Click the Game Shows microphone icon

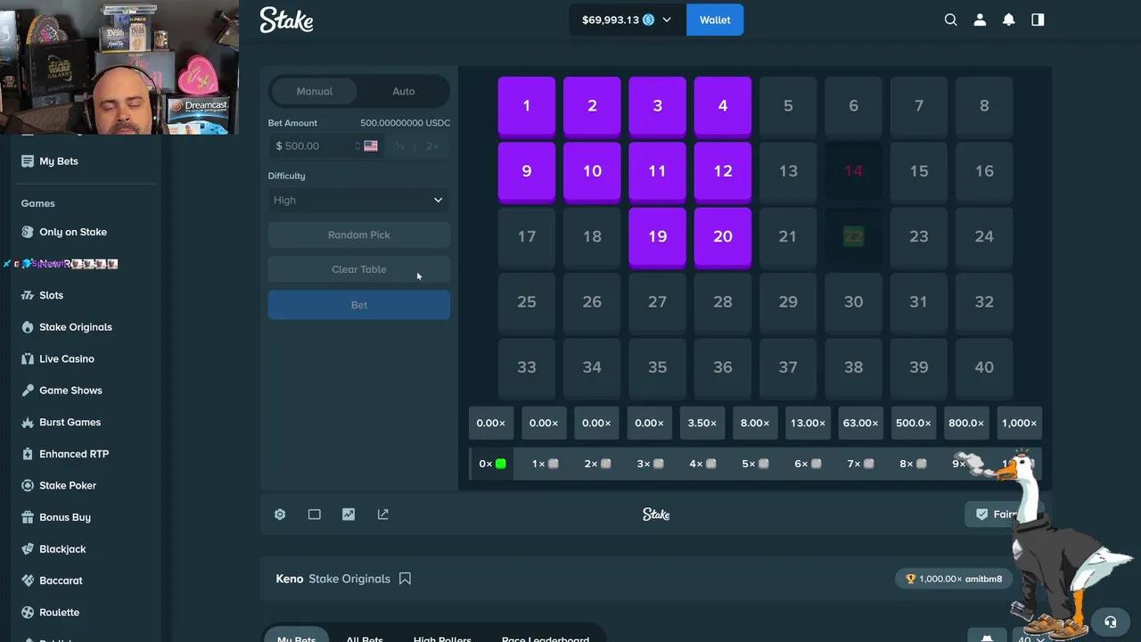click(28, 391)
